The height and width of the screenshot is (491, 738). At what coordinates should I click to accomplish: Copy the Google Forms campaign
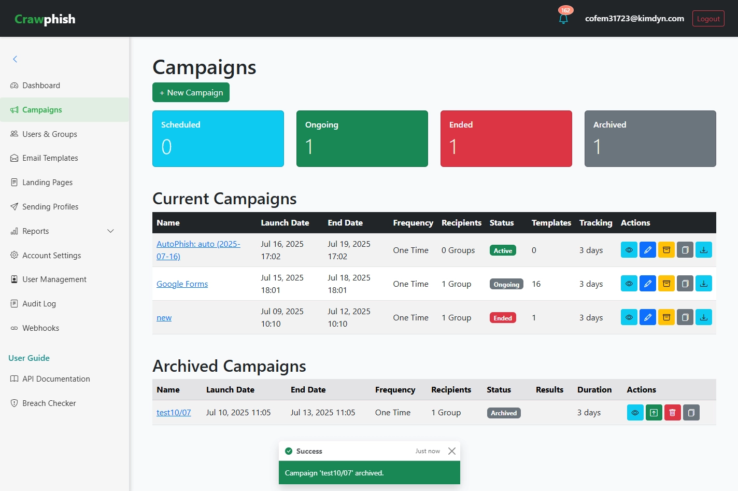tap(685, 284)
